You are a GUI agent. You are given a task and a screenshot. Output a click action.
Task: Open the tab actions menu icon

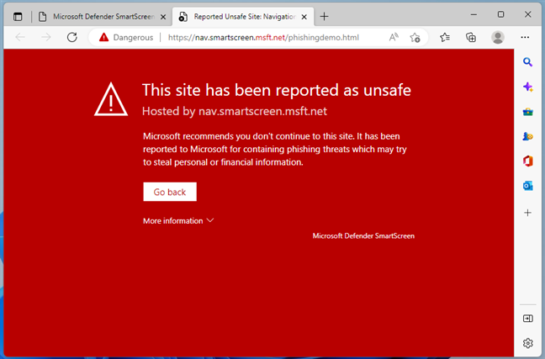[18, 16]
